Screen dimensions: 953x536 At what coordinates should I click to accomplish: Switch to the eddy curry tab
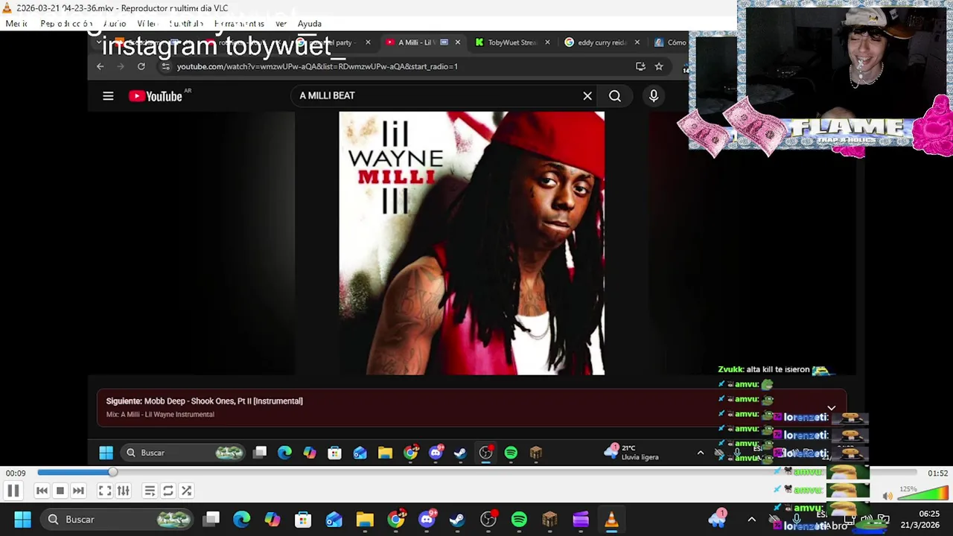601,42
